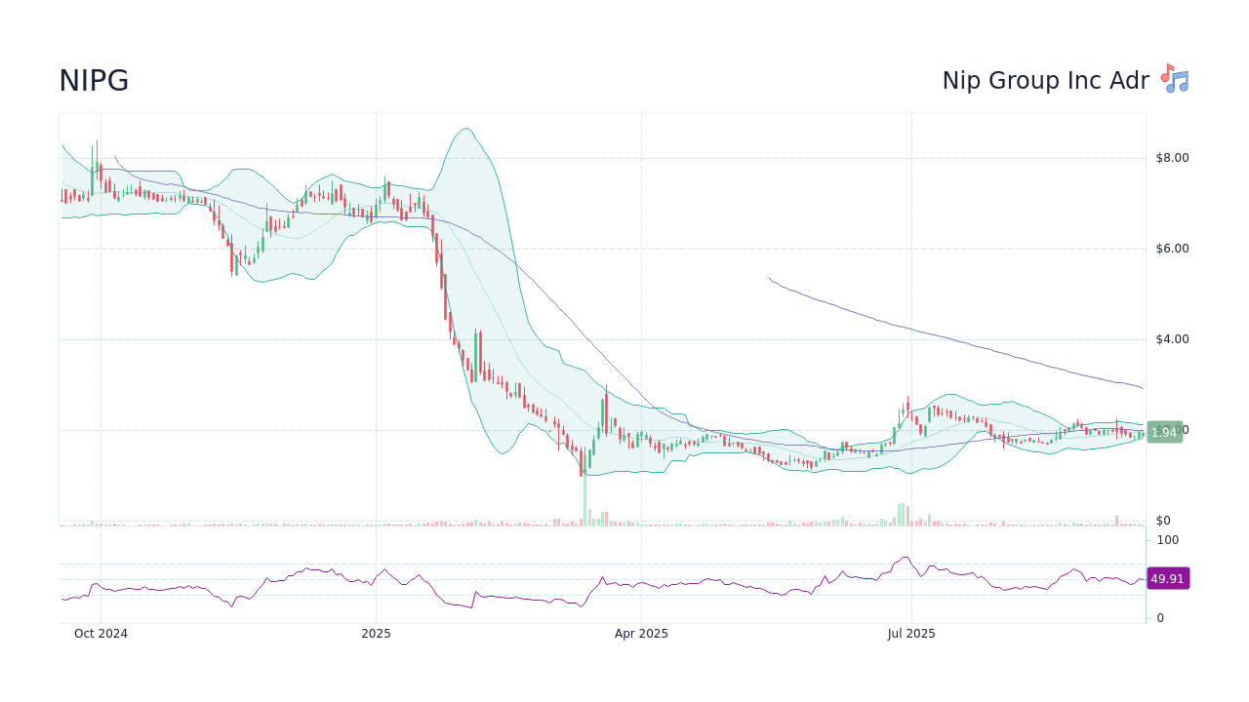Select the green price badge showing 1.94

[x=1164, y=431]
